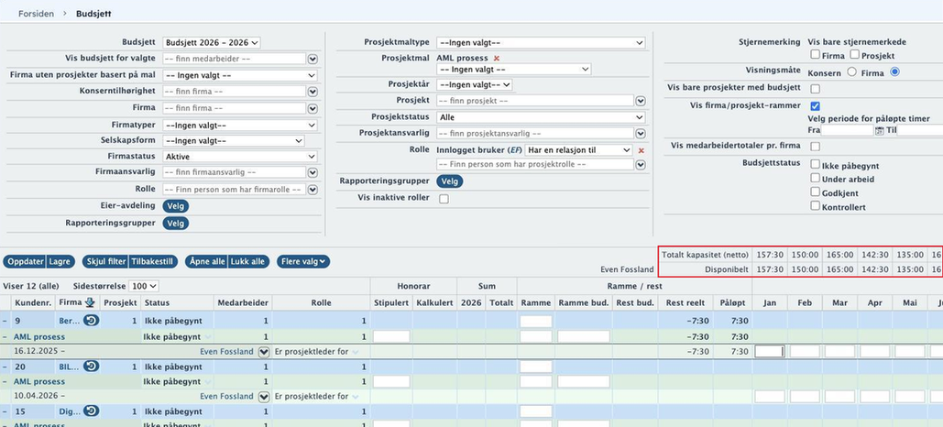Open the Vis budsjett for valgte lookup arrow
Image resolution: width=943 pixels, height=427 pixels.
tap(313, 59)
